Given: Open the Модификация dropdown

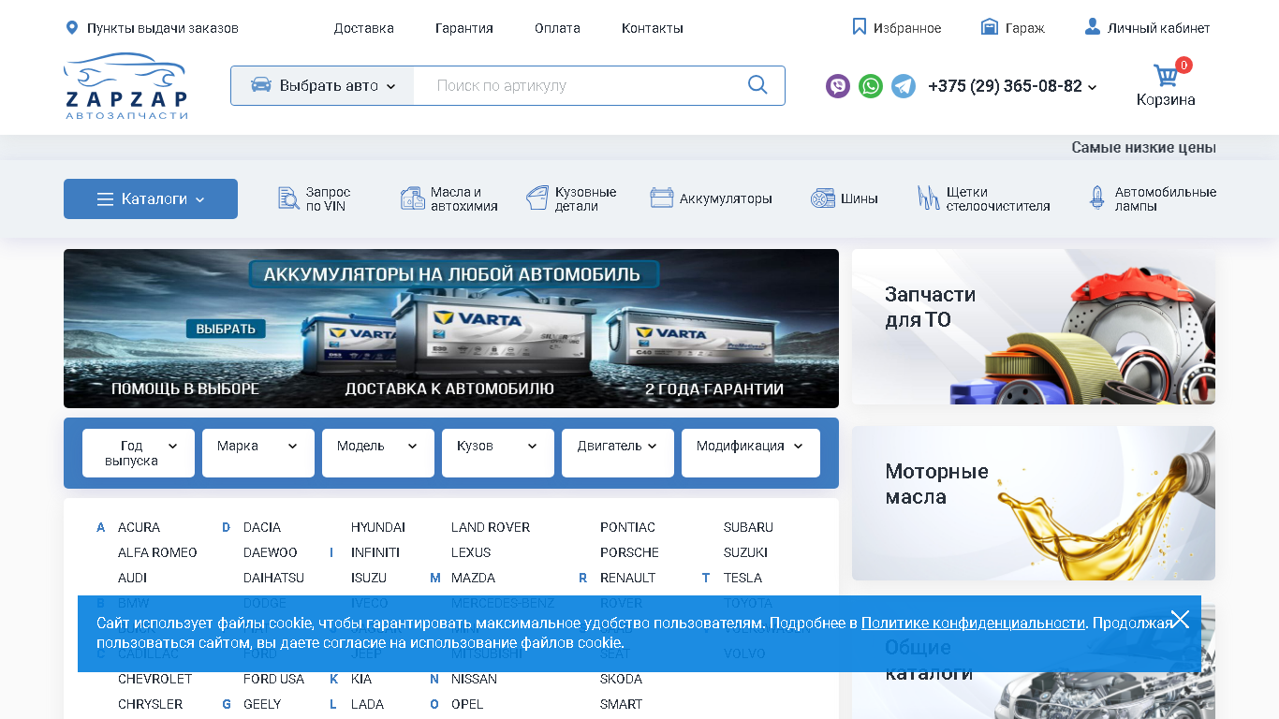Looking at the screenshot, I should click(x=751, y=453).
